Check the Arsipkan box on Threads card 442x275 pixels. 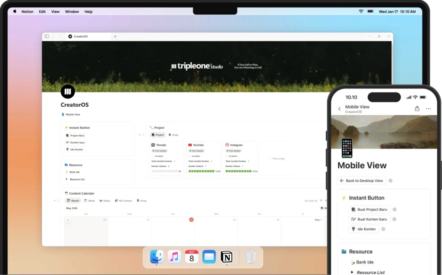click(x=153, y=156)
